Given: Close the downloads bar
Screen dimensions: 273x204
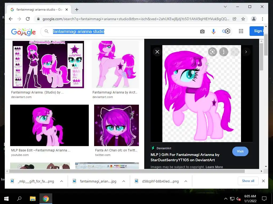Looking at the screenshot, I should 263,181.
